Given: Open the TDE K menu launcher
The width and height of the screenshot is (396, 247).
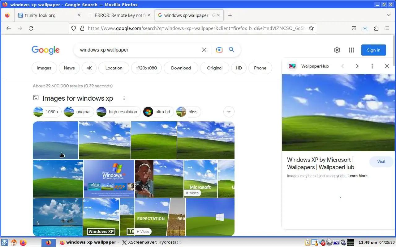Looking at the screenshot, I should tap(5, 242).
